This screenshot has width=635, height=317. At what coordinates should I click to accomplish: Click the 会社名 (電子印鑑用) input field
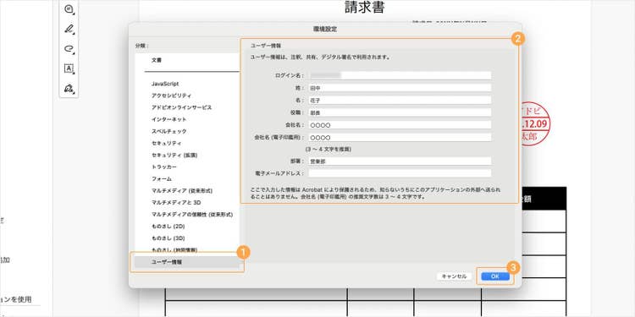click(400, 138)
